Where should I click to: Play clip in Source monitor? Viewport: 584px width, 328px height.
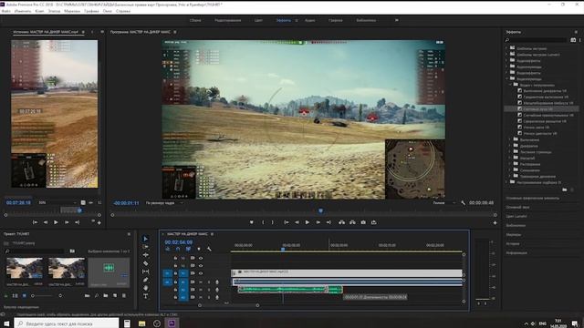click(x=56, y=222)
